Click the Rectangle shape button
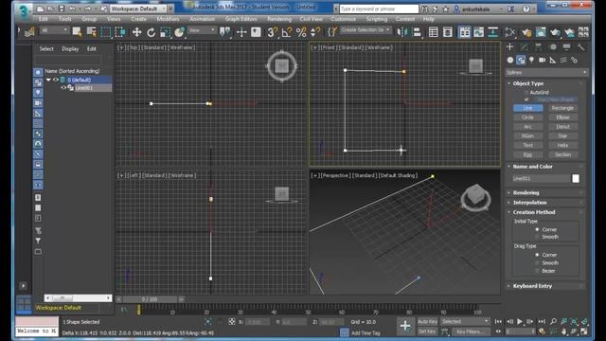The height and width of the screenshot is (341, 606). [x=562, y=108]
